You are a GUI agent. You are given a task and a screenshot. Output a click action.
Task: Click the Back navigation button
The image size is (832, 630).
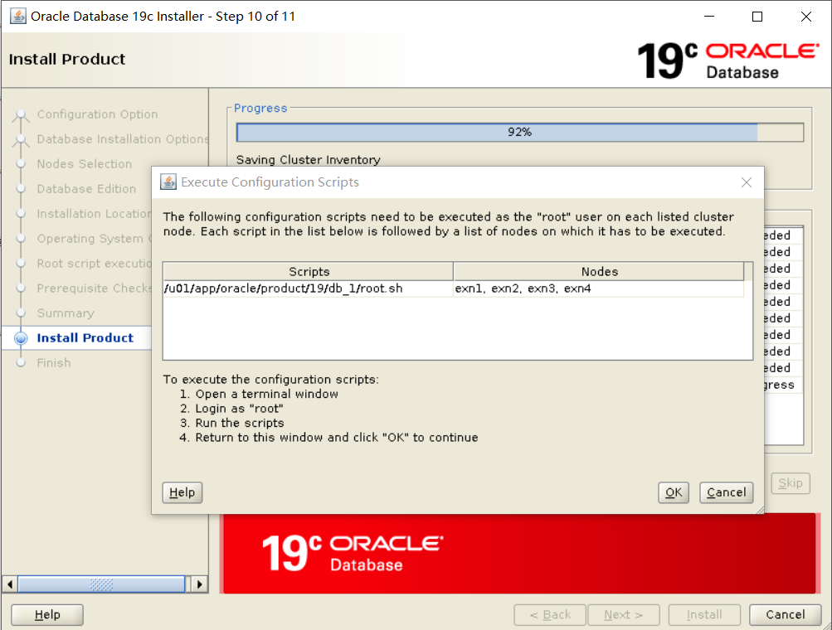pyautogui.click(x=550, y=614)
